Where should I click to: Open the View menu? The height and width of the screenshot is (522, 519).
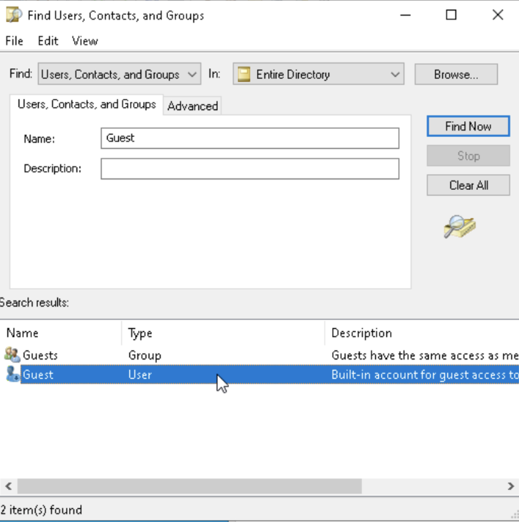pyautogui.click(x=85, y=41)
